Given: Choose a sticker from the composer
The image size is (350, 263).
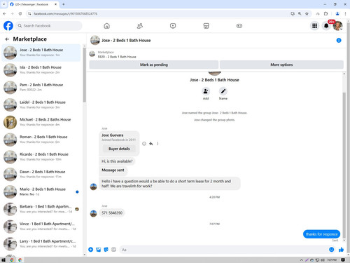Looking at the screenshot, I should (106, 250).
